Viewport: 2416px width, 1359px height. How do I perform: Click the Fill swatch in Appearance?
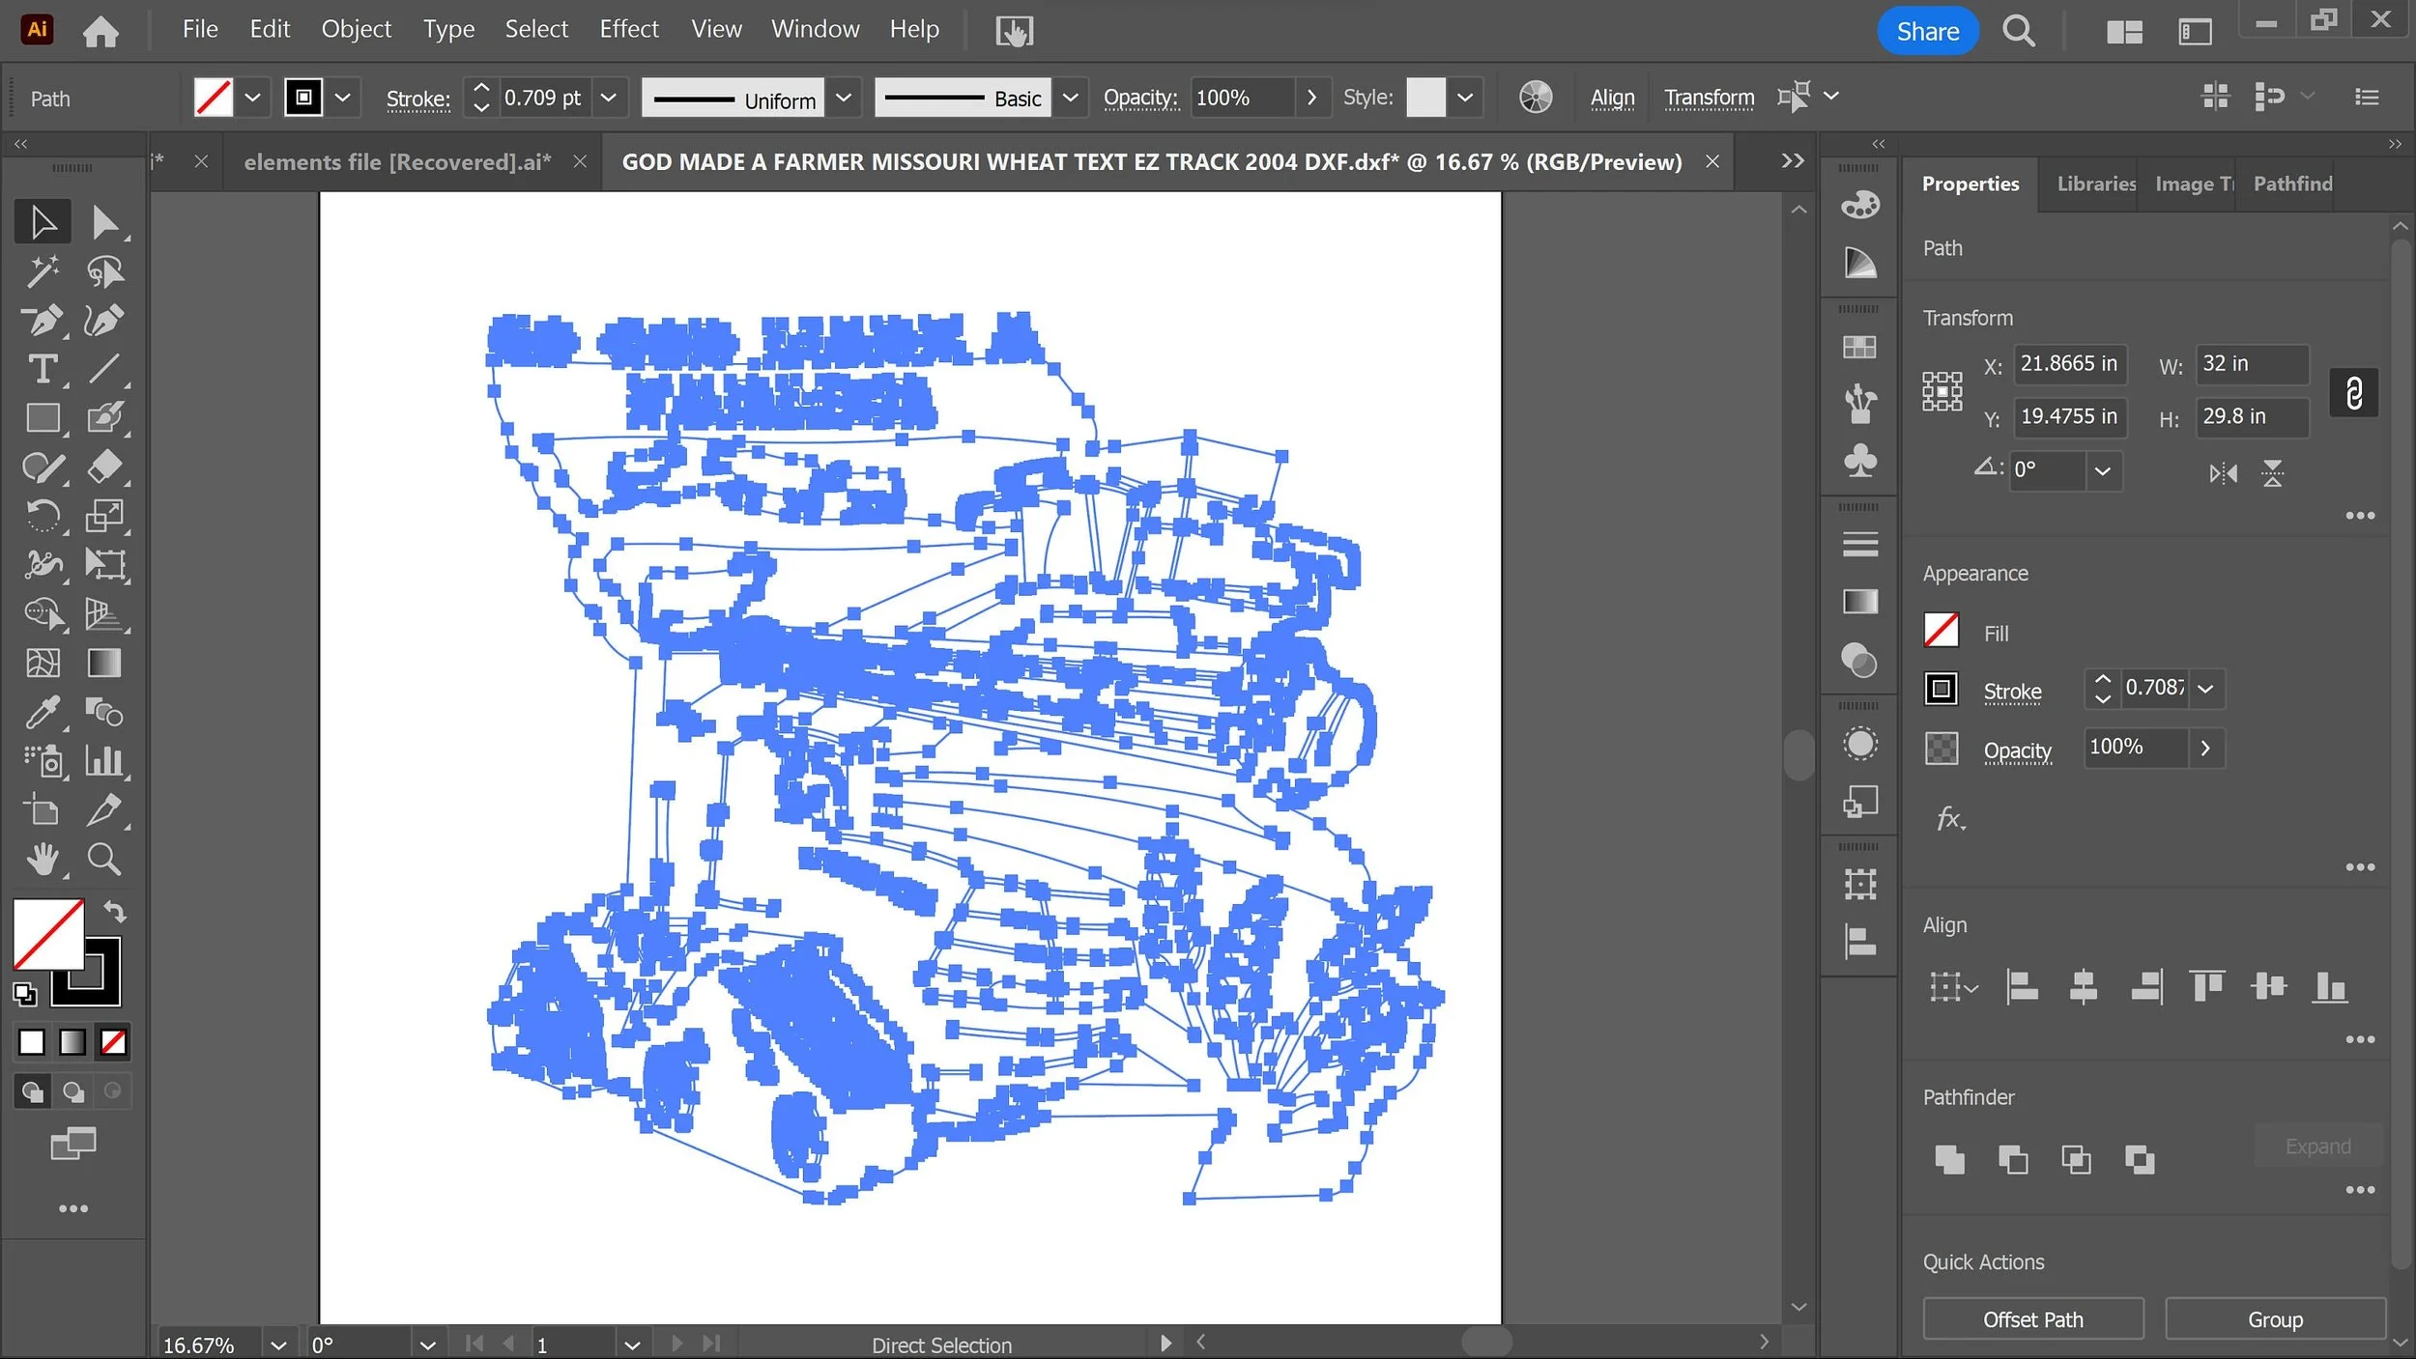1941,631
